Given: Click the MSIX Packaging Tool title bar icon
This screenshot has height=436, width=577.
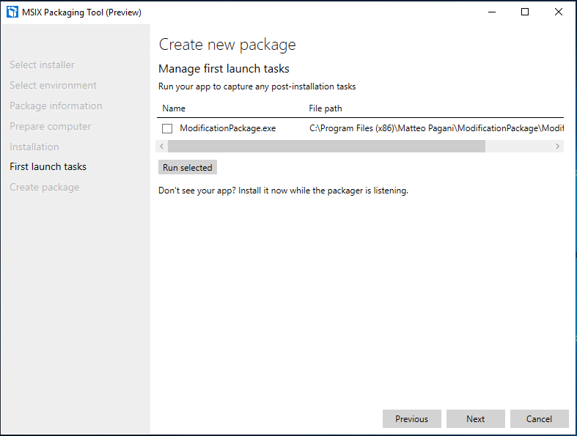Looking at the screenshot, I should coord(12,12).
